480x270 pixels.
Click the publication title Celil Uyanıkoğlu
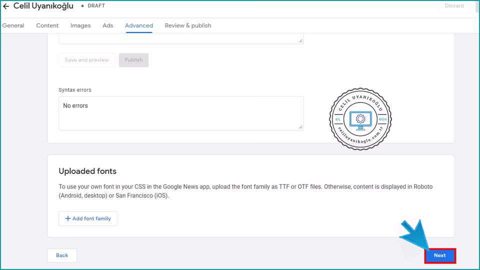(x=43, y=6)
